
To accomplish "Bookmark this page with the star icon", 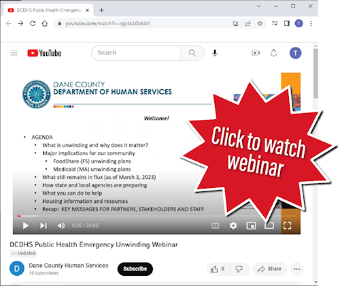I will pos(260,23).
